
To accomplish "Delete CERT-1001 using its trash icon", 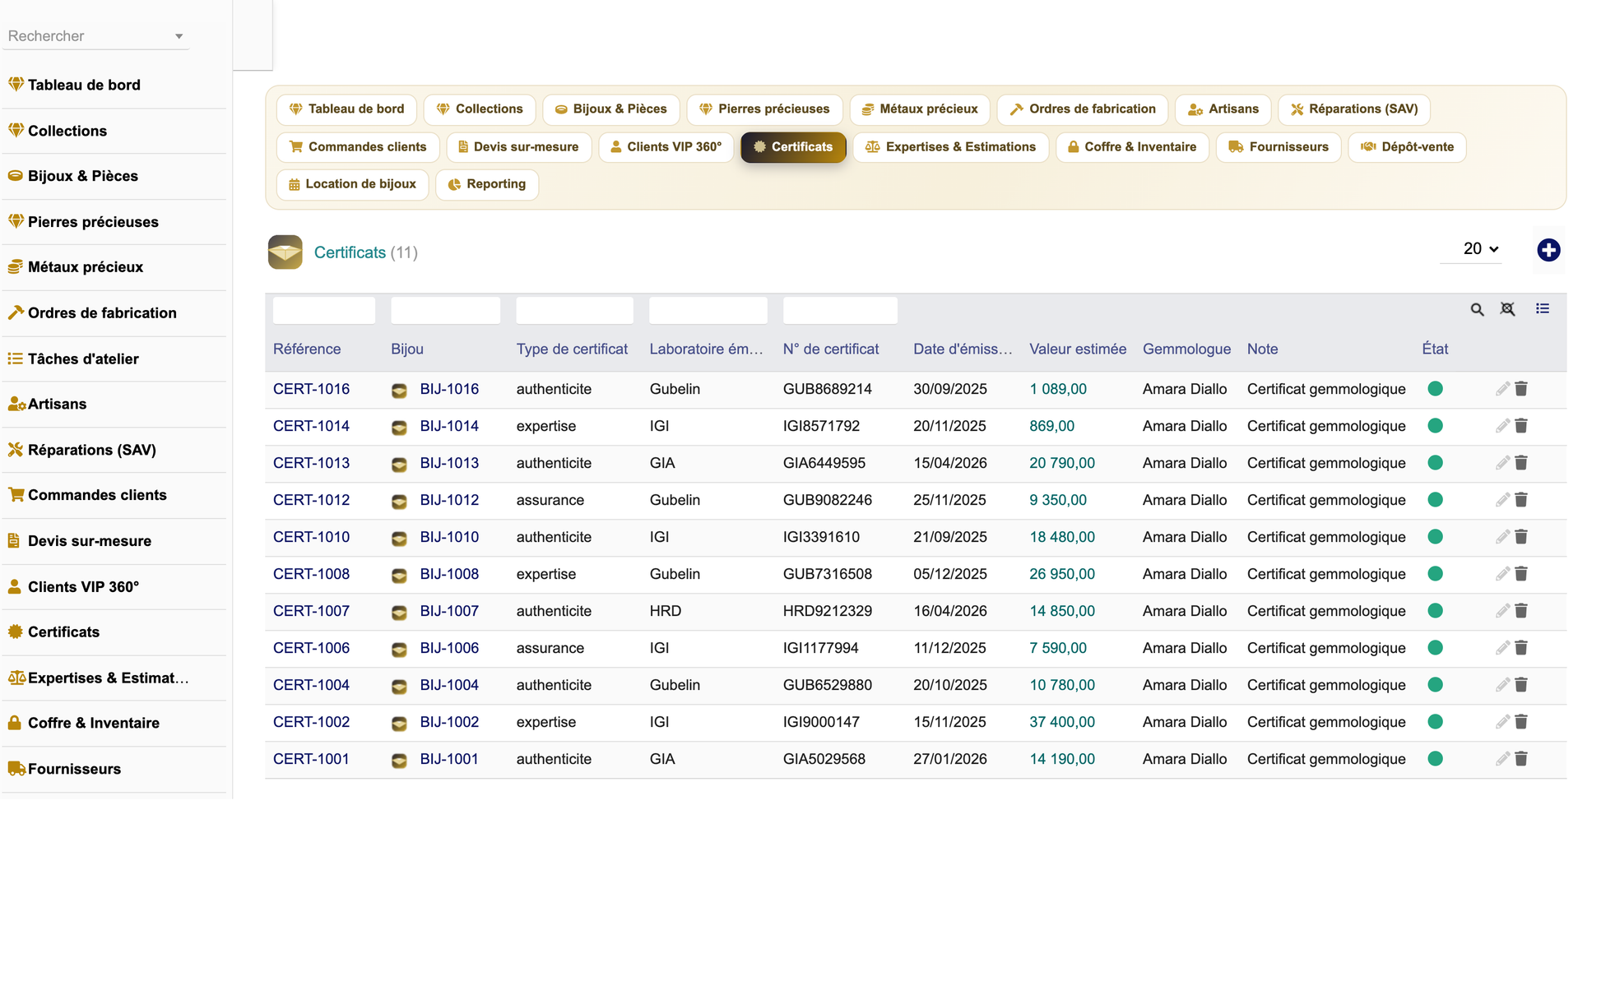I will (1521, 759).
